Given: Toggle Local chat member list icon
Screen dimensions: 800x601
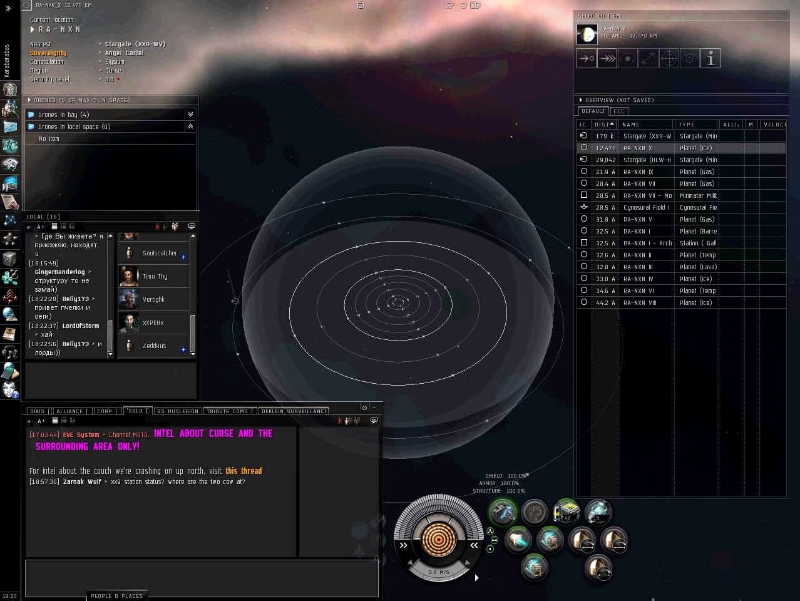Looking at the screenshot, I should 175,227.
